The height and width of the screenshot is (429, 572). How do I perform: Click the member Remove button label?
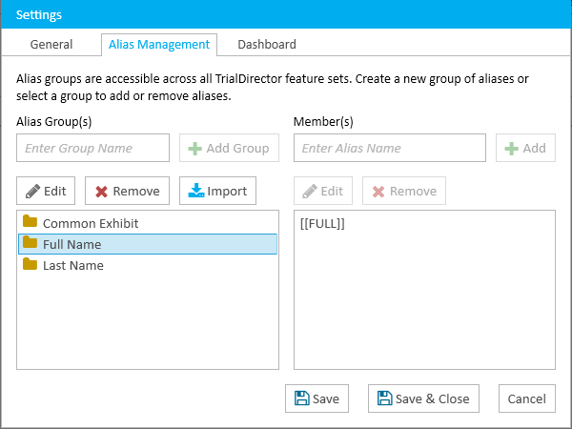[x=414, y=192]
